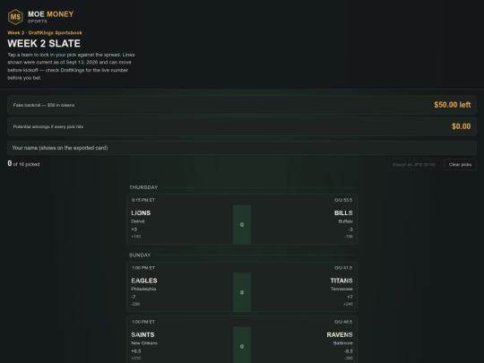Click the O/U 53.5 total
The height and width of the screenshot is (363, 484).
[x=343, y=200]
